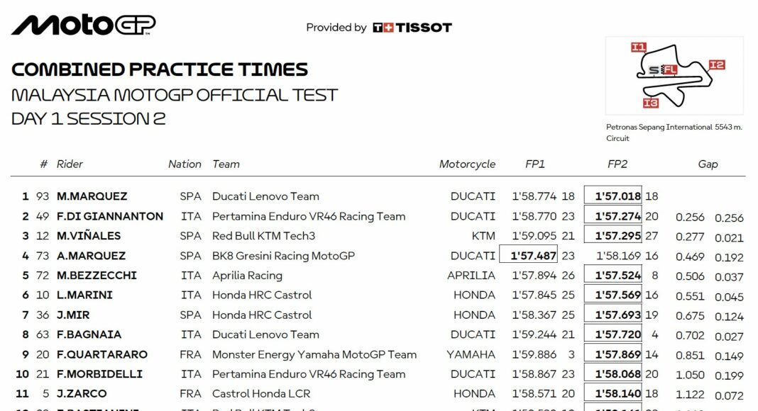
Task: Click the FP2 column header
Action: 617,164
